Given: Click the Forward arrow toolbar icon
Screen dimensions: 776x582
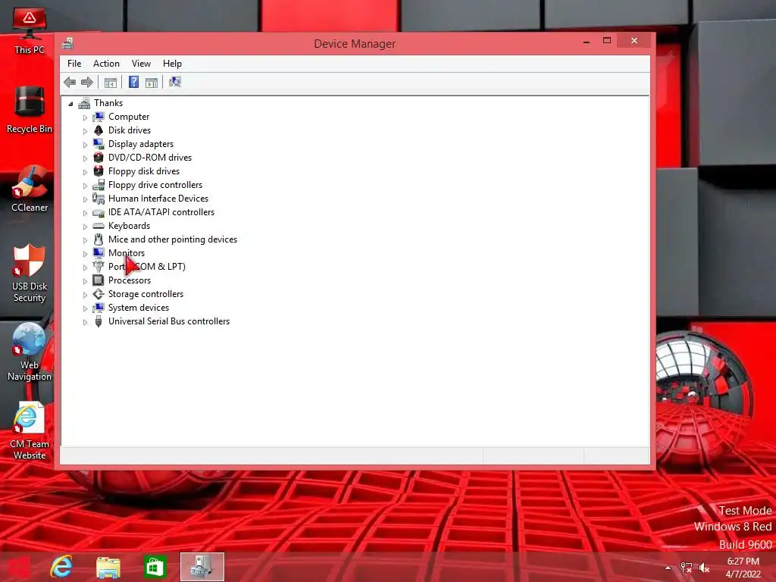Looking at the screenshot, I should point(87,82).
